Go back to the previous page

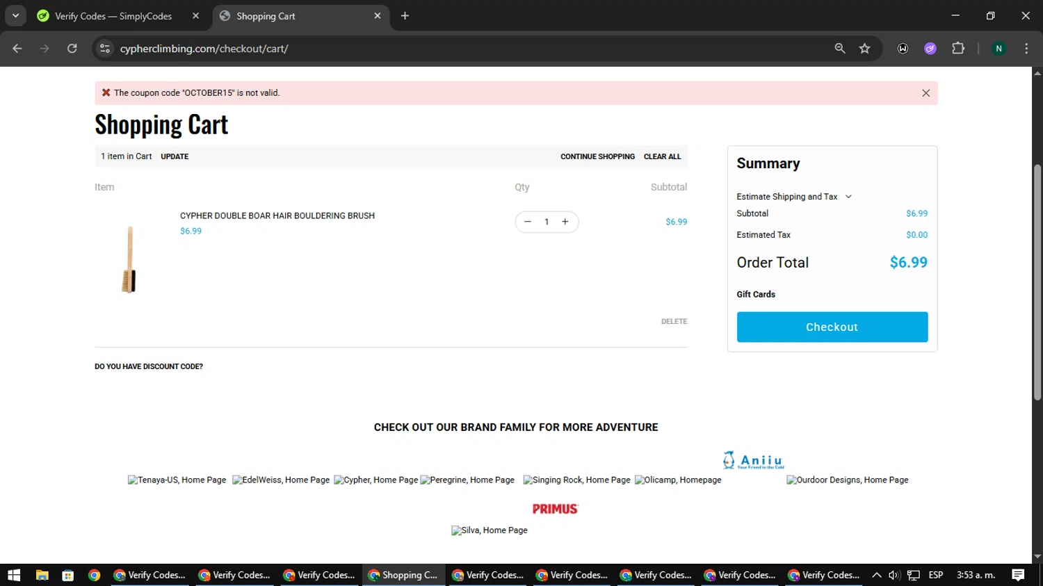click(x=17, y=49)
